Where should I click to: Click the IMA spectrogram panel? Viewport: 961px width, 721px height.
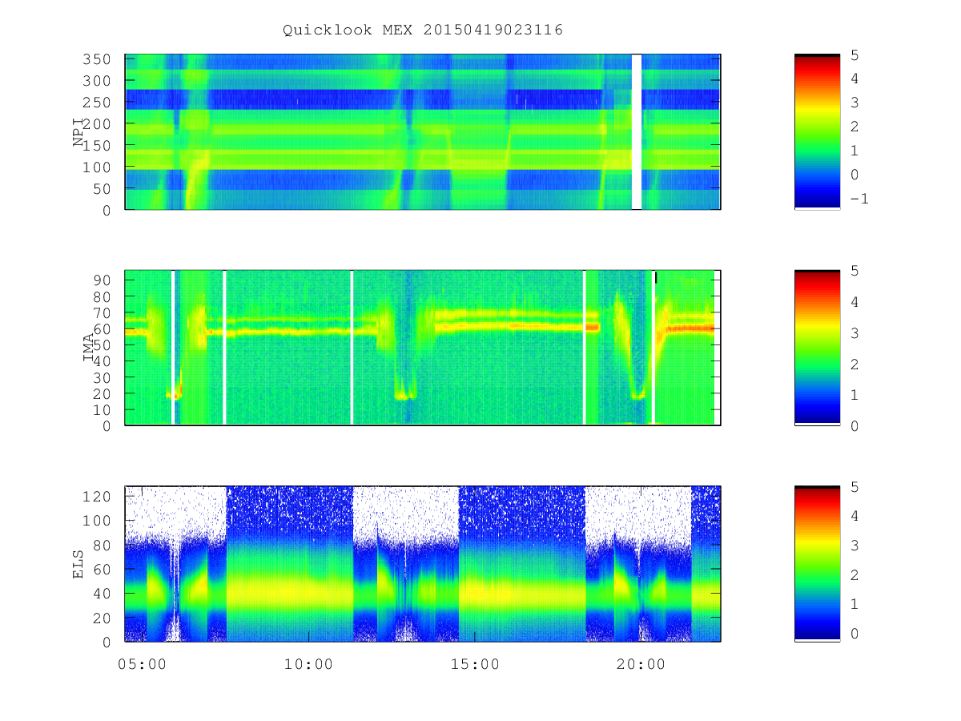click(423, 348)
